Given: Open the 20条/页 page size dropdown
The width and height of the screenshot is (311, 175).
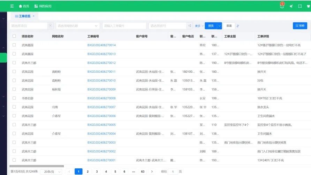Looking at the screenshot, I should point(52,172).
